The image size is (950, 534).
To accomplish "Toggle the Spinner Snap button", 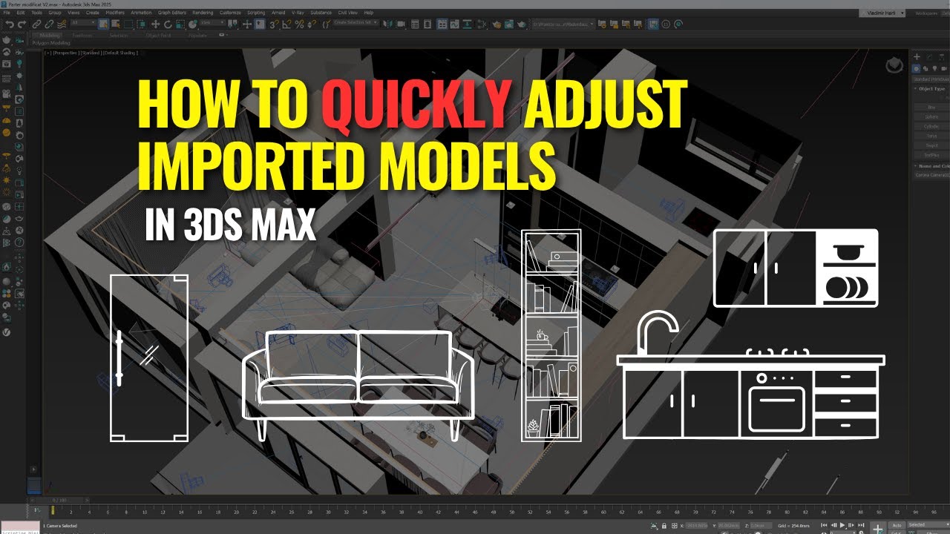I will click(x=312, y=24).
